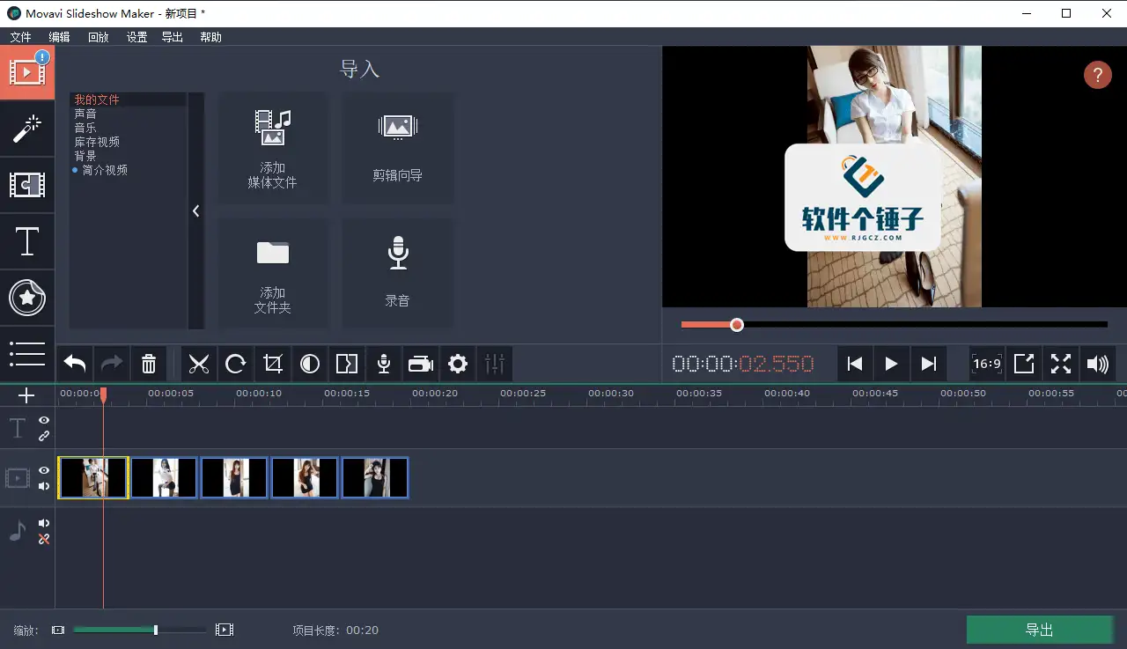
Task: Open the 导出 menu in menu bar
Action: tap(173, 37)
